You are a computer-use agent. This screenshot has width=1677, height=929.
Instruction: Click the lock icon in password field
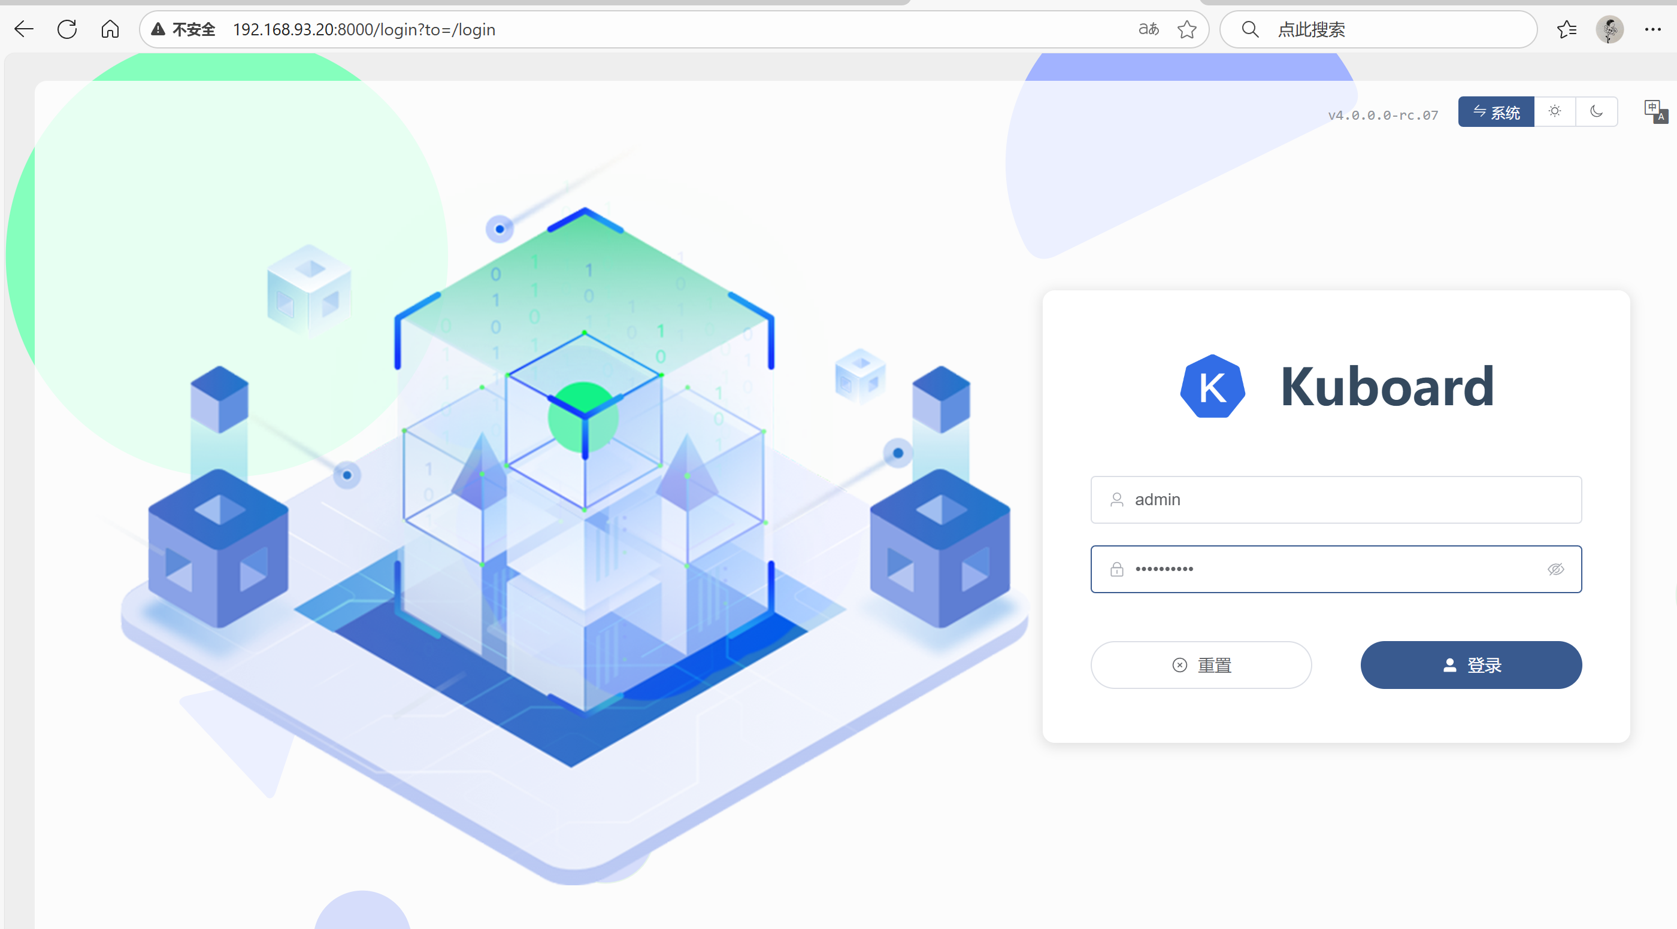point(1116,569)
